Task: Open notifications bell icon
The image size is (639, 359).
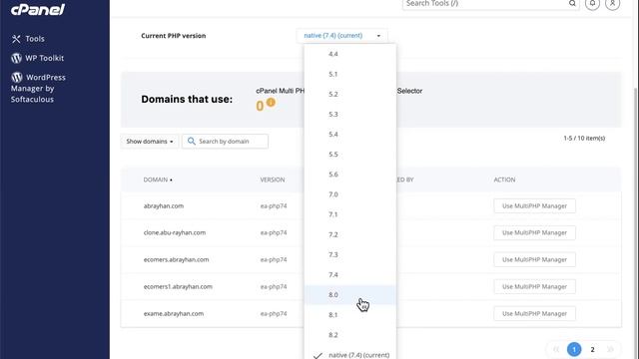Action: coord(592,4)
